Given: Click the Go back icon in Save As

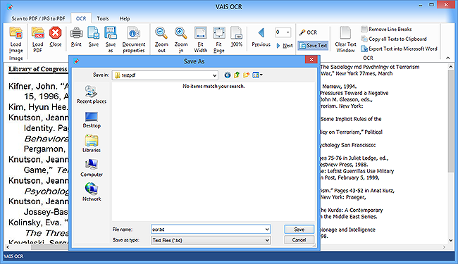Looking at the screenshot, I should 228,75.
